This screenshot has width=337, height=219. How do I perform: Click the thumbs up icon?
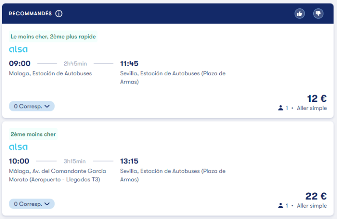pyautogui.click(x=300, y=14)
